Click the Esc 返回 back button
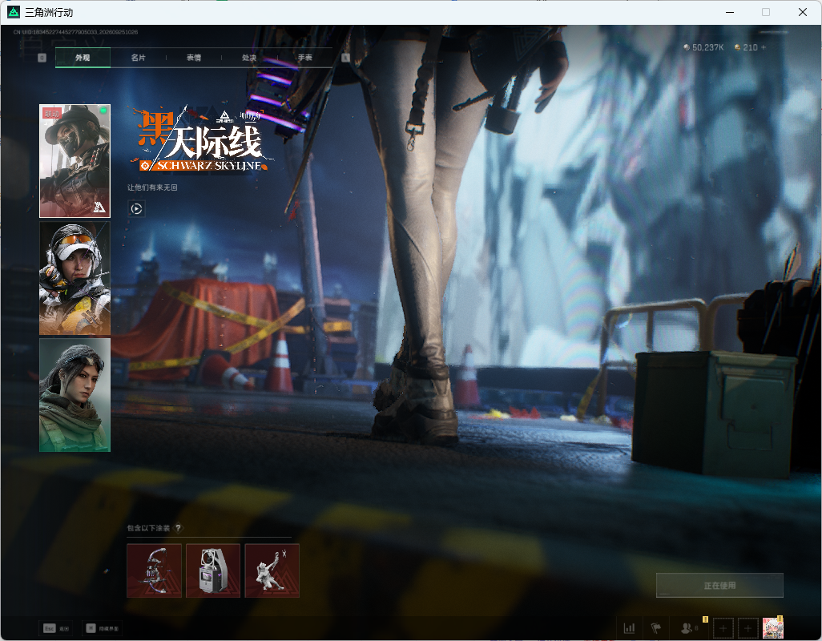The height and width of the screenshot is (641, 822). (x=57, y=628)
